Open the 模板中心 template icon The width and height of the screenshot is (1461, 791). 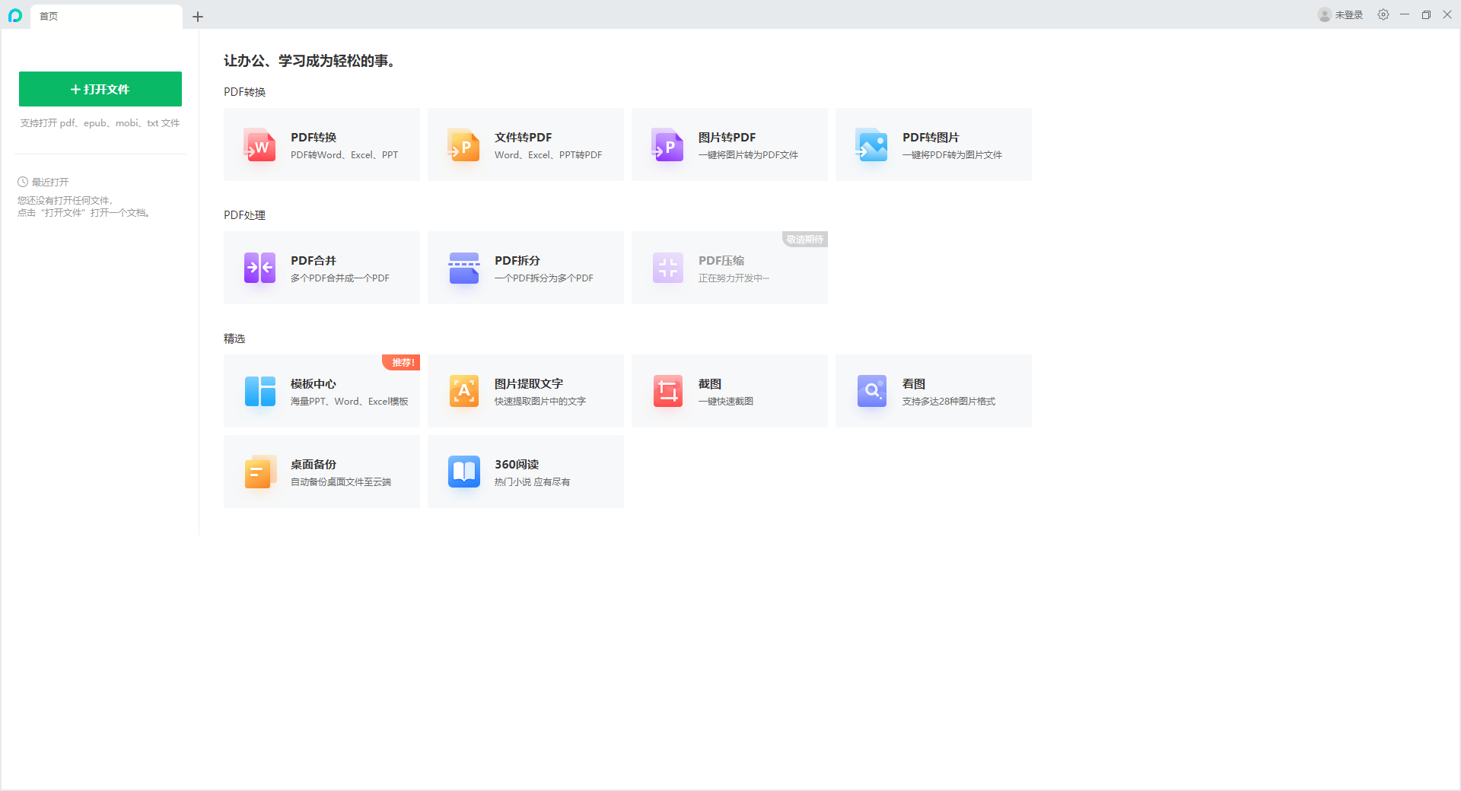[x=259, y=391]
